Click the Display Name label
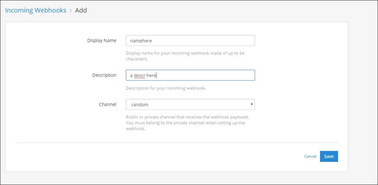This screenshot has height=185, width=378. pos(102,40)
